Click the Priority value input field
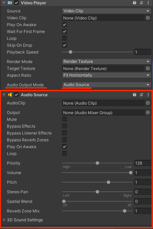 pos(143,163)
